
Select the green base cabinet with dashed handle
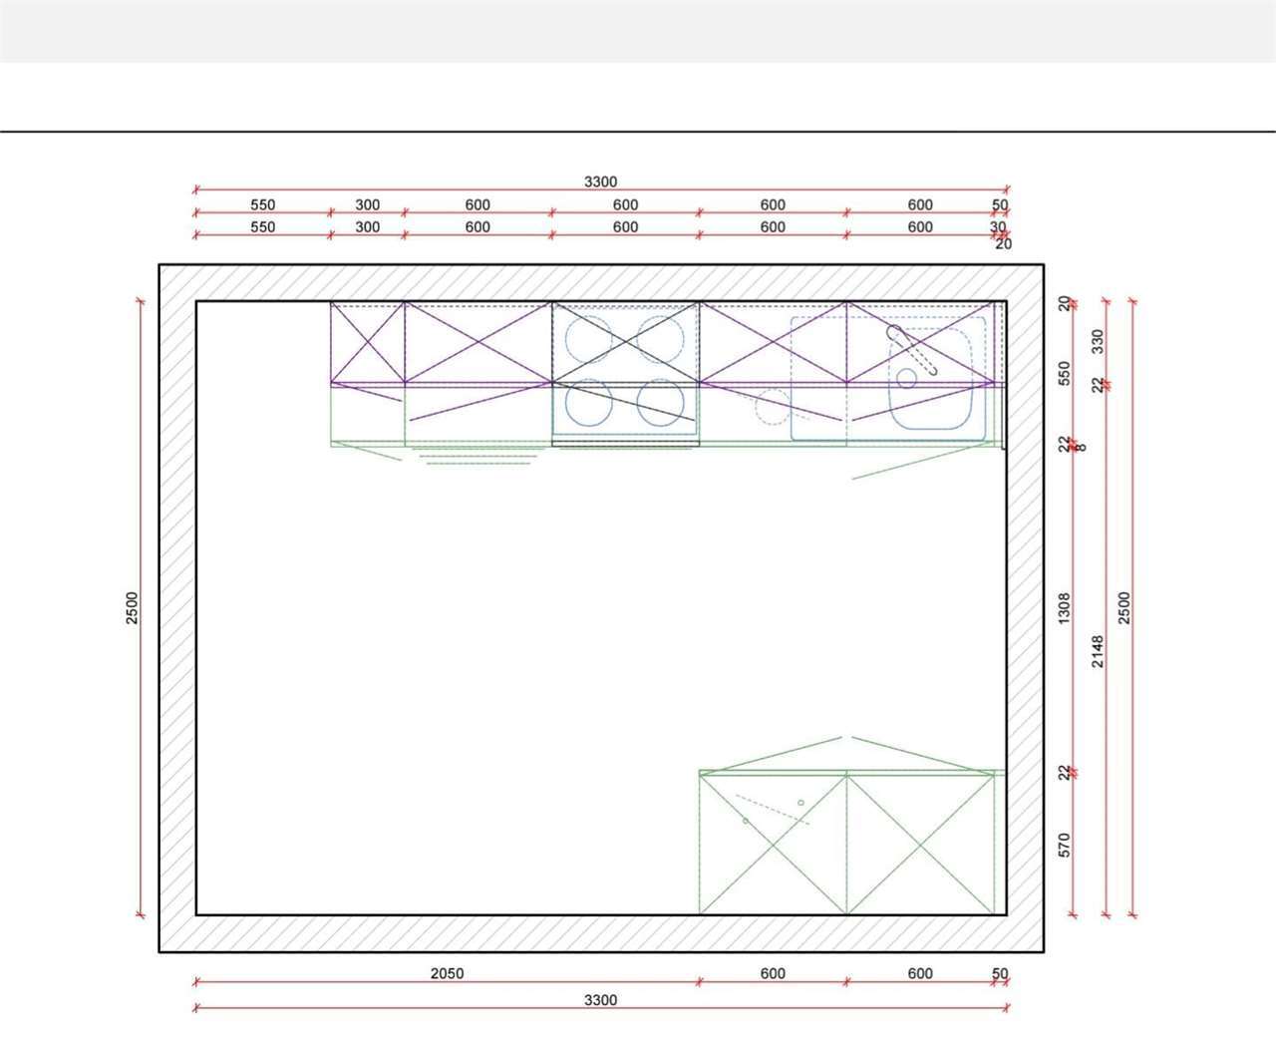773,844
